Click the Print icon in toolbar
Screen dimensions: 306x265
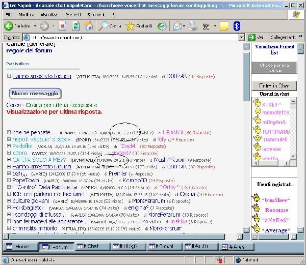pyautogui.click(x=193, y=26)
